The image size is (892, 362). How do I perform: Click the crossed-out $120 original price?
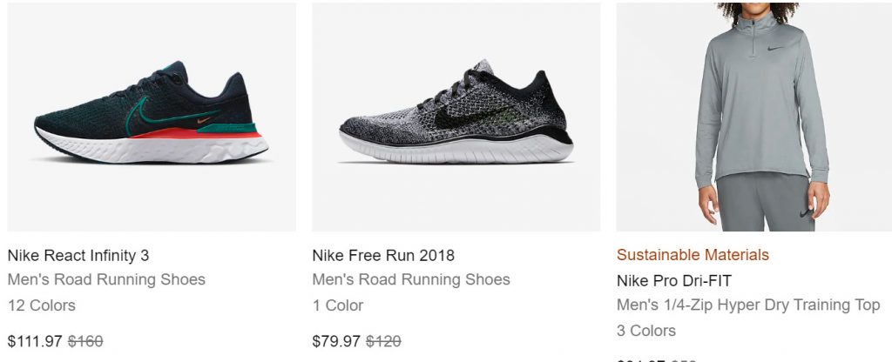[x=384, y=341]
